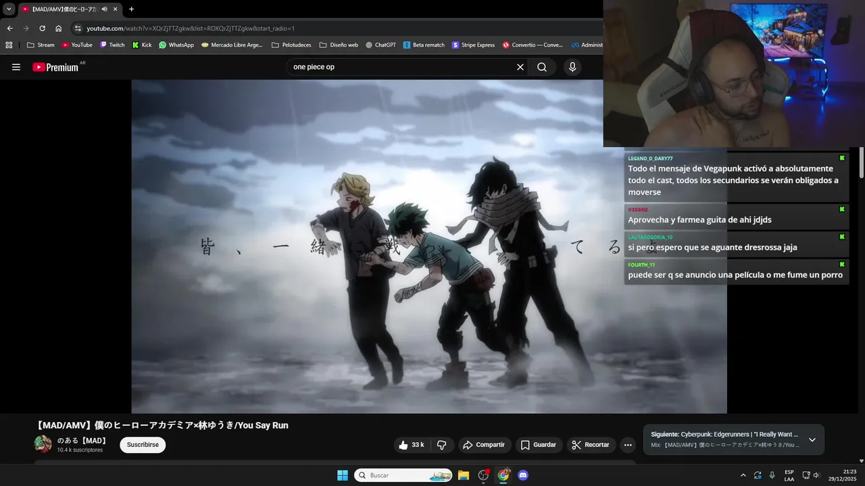Run search with the magnifier button
Viewport: 865px width, 486px height.
click(542, 67)
